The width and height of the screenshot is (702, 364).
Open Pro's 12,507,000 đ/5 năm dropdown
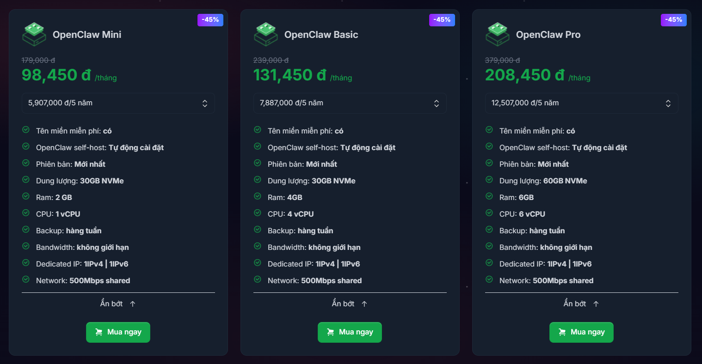[581, 103]
